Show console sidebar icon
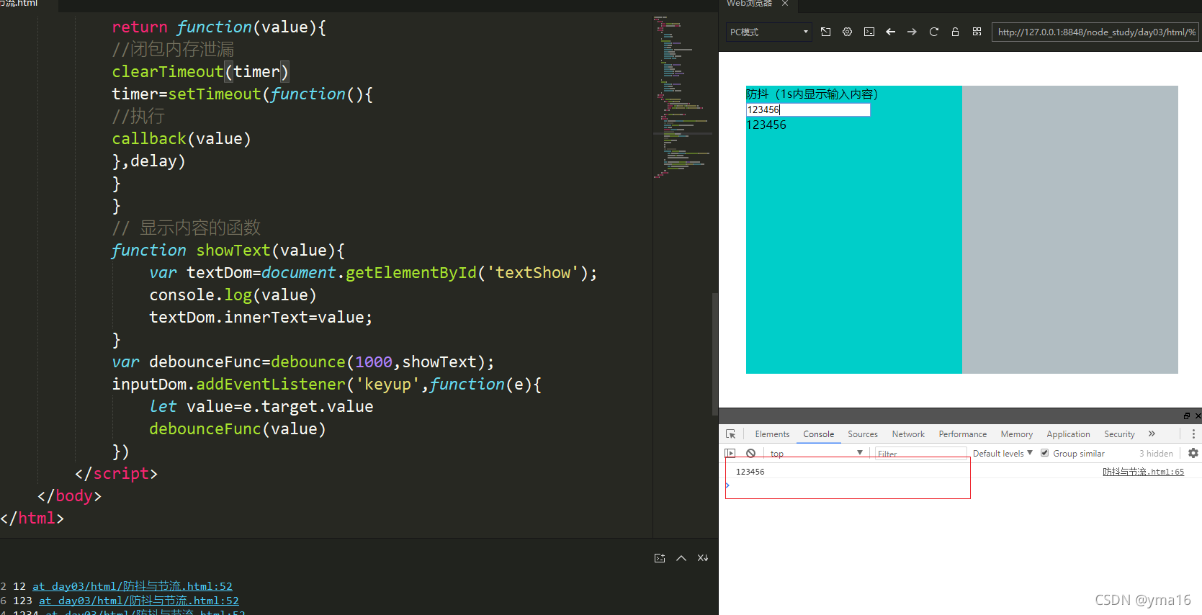This screenshot has width=1202, height=615. coord(730,453)
